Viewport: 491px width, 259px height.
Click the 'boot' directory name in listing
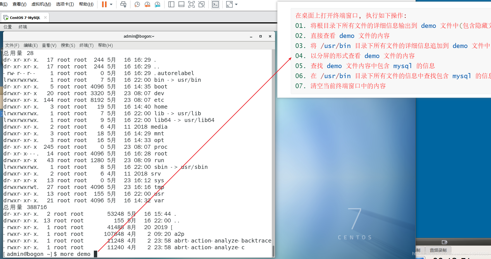[161, 87]
